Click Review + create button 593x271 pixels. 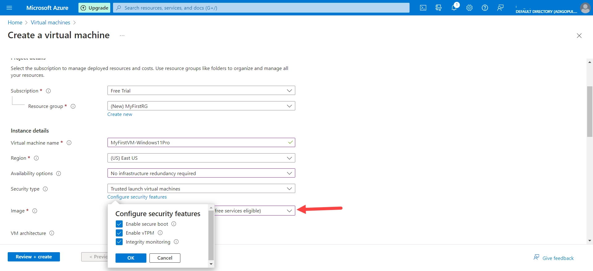coord(34,257)
